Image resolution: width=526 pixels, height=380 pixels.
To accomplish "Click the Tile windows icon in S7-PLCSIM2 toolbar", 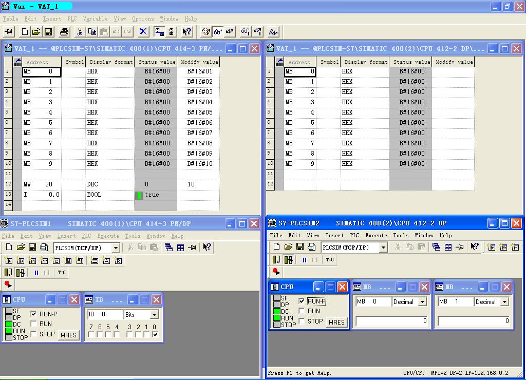I will click(x=448, y=247).
